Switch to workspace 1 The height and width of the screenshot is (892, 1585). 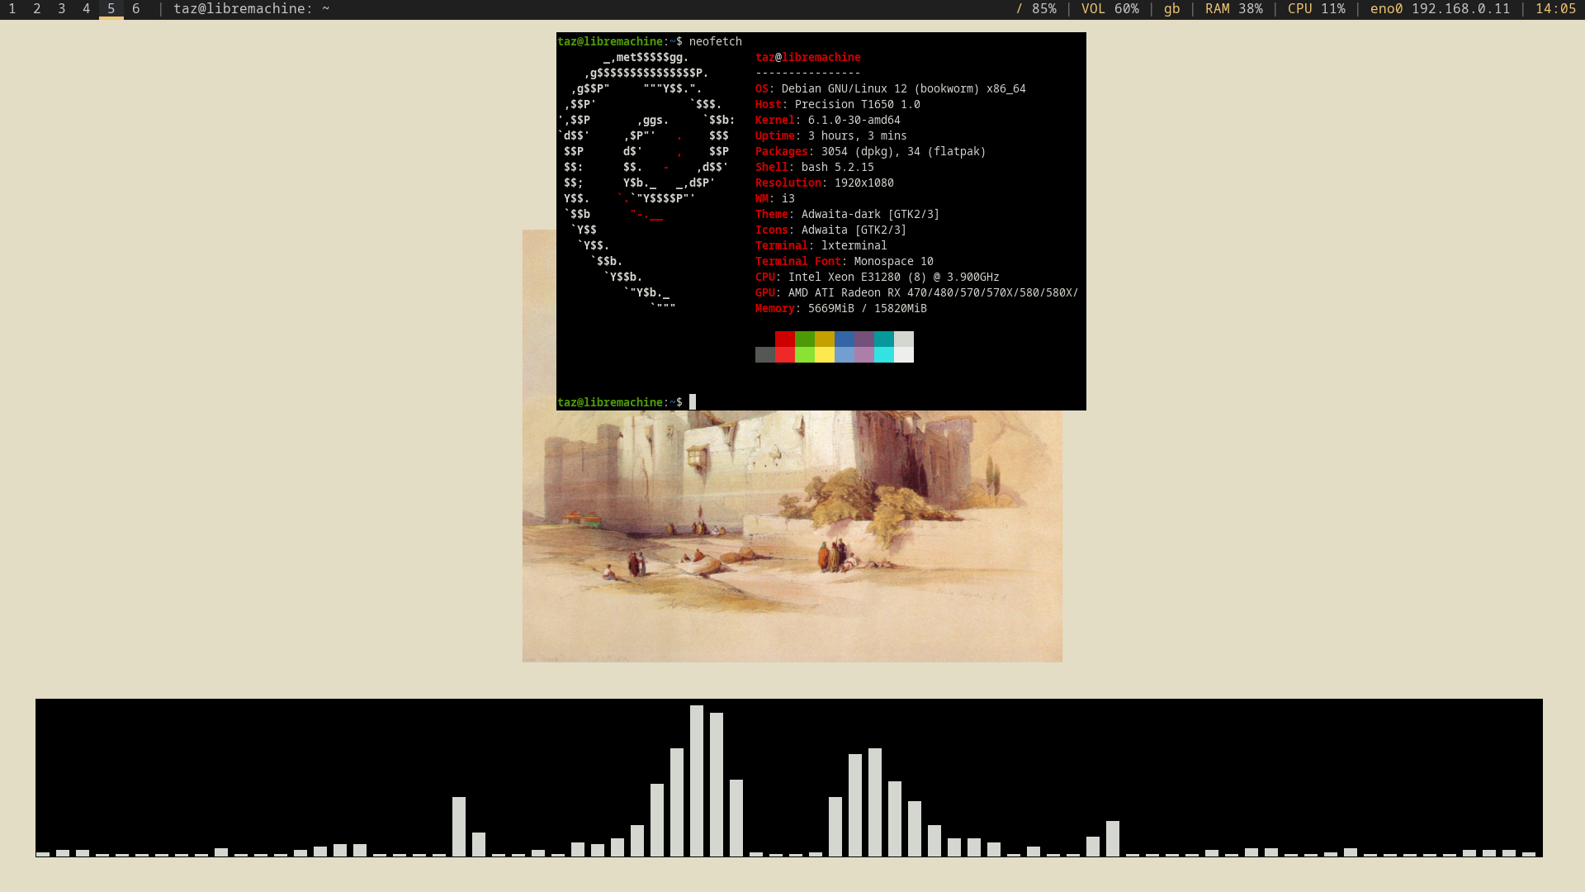click(12, 9)
